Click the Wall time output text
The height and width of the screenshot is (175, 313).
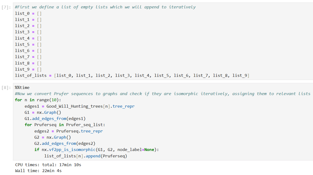coord(38,171)
